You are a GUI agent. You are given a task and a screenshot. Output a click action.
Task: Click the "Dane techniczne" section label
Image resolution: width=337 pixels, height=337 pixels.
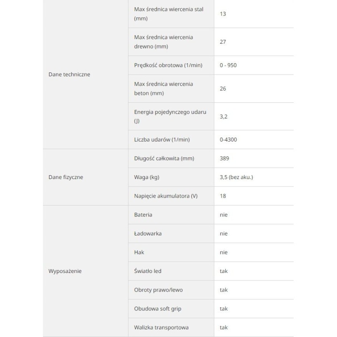coord(70,75)
